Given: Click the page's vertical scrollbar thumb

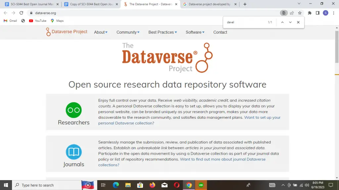Looking at the screenshot, I should pos(337,46).
